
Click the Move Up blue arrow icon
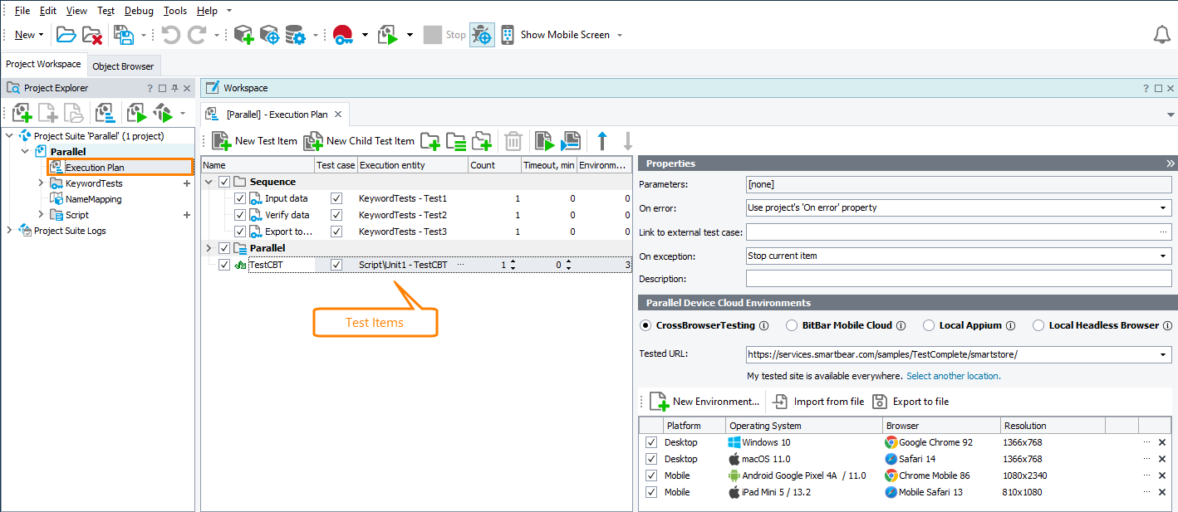tap(602, 141)
